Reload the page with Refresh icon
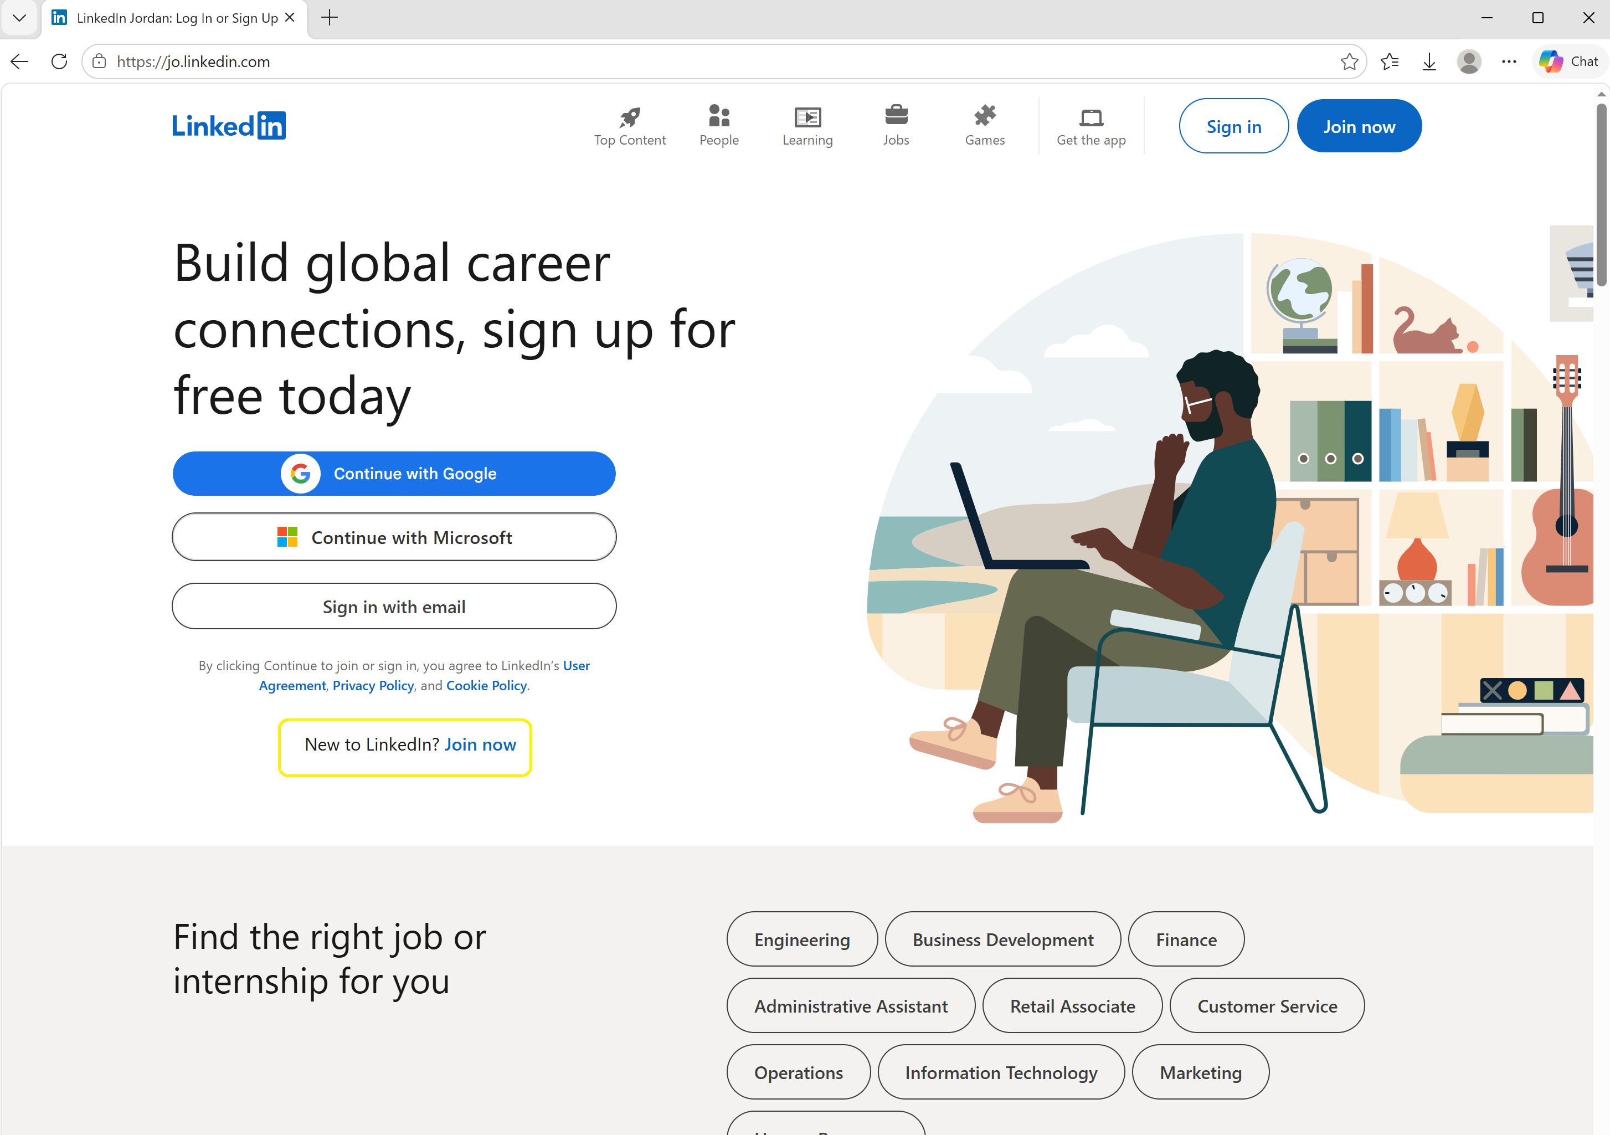The width and height of the screenshot is (1610, 1135). pos(60,61)
